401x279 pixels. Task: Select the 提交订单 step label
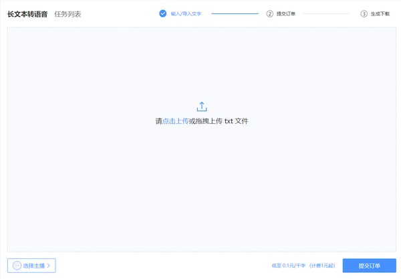[x=286, y=14]
